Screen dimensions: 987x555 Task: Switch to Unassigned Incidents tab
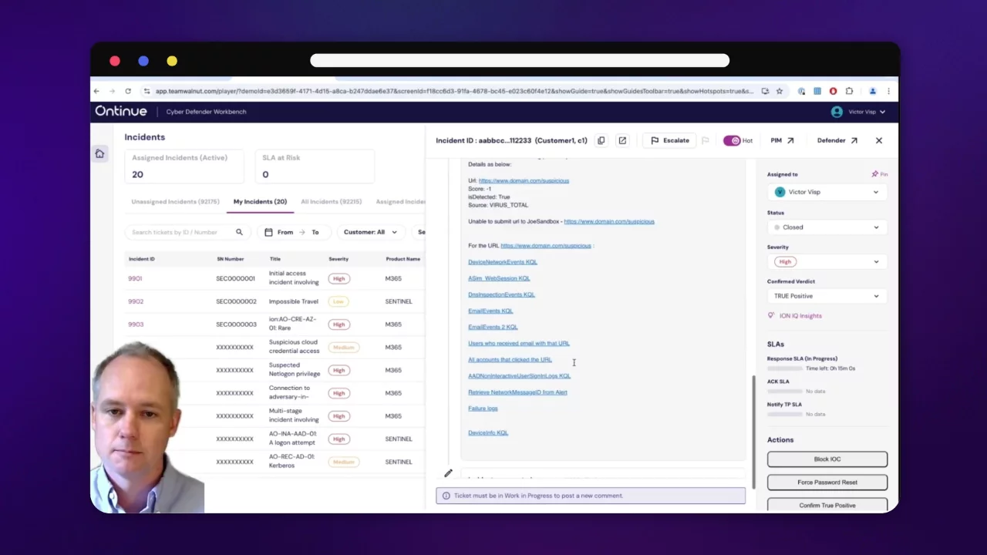(x=175, y=202)
